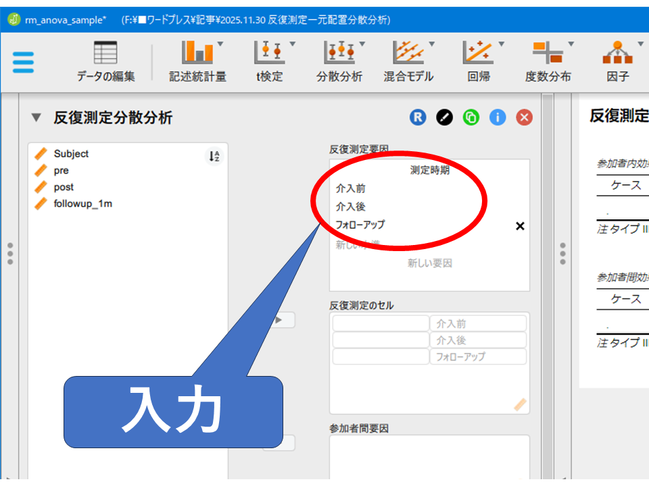Remove analysis with red X icon

point(524,117)
